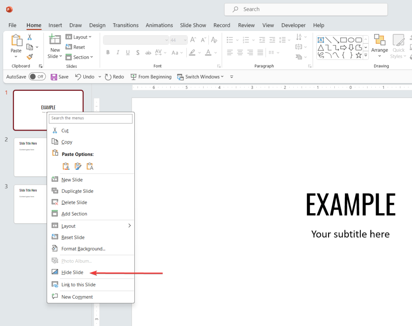The height and width of the screenshot is (326, 412).
Task: Open the Slide Show tab
Action: 193,25
